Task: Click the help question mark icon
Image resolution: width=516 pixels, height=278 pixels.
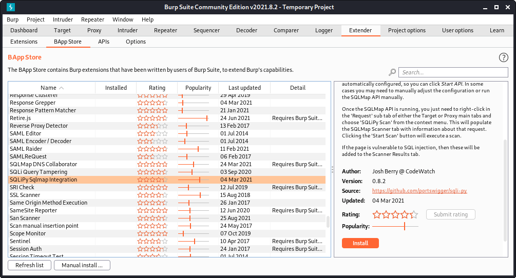Action: (x=503, y=57)
